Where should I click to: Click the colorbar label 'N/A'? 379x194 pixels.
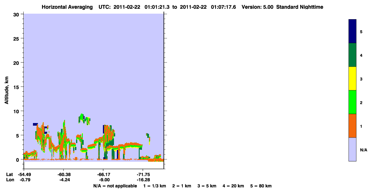coord(364,150)
